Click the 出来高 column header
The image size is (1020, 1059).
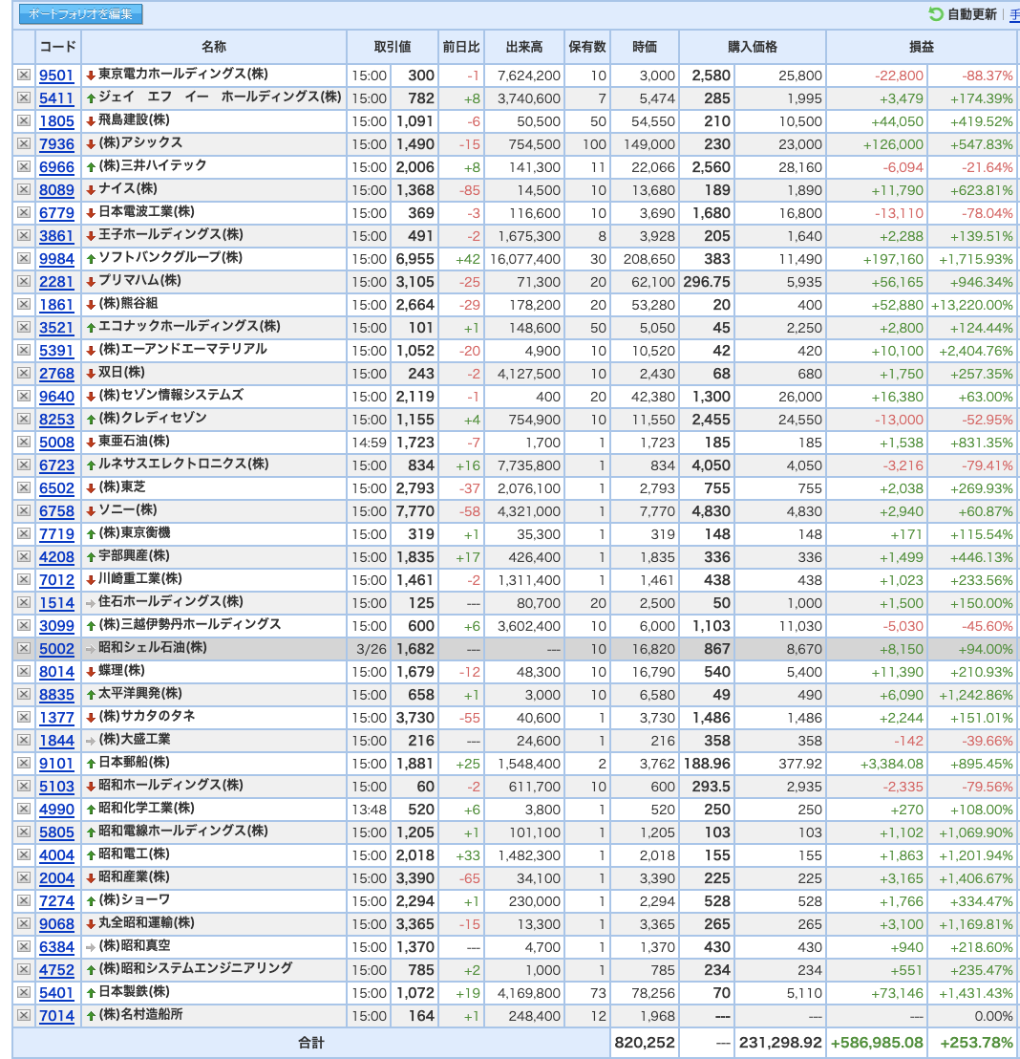pos(524,47)
